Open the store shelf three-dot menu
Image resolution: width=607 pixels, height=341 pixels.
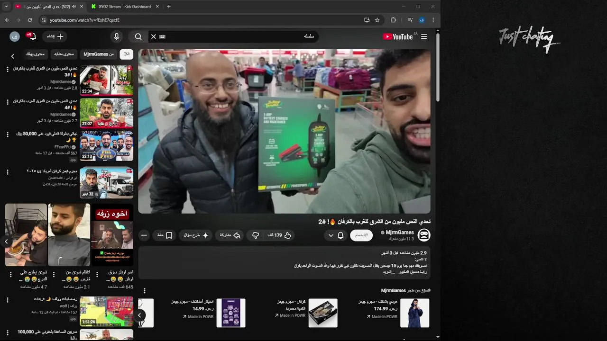(x=145, y=291)
